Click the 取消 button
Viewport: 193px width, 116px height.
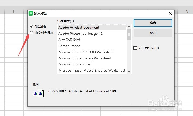(x=153, y=33)
